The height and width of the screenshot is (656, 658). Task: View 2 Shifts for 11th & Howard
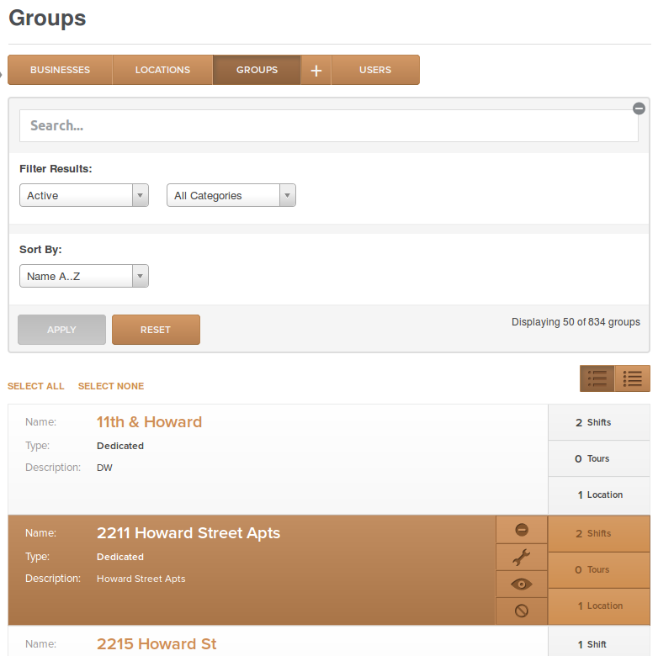click(x=599, y=422)
